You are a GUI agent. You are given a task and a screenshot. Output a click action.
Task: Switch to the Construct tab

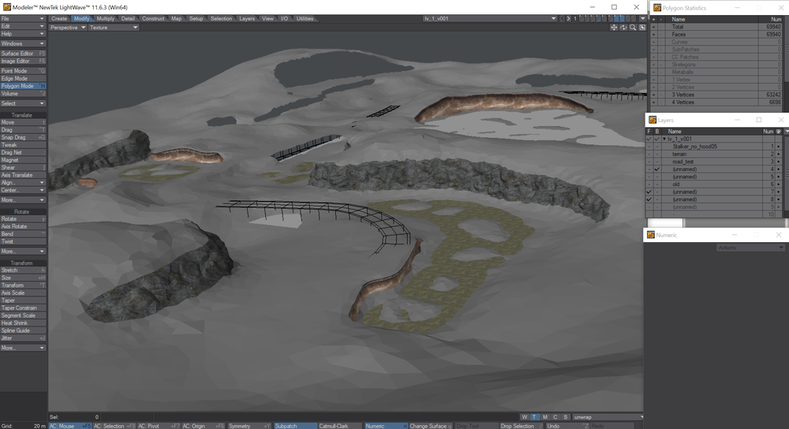click(x=153, y=18)
